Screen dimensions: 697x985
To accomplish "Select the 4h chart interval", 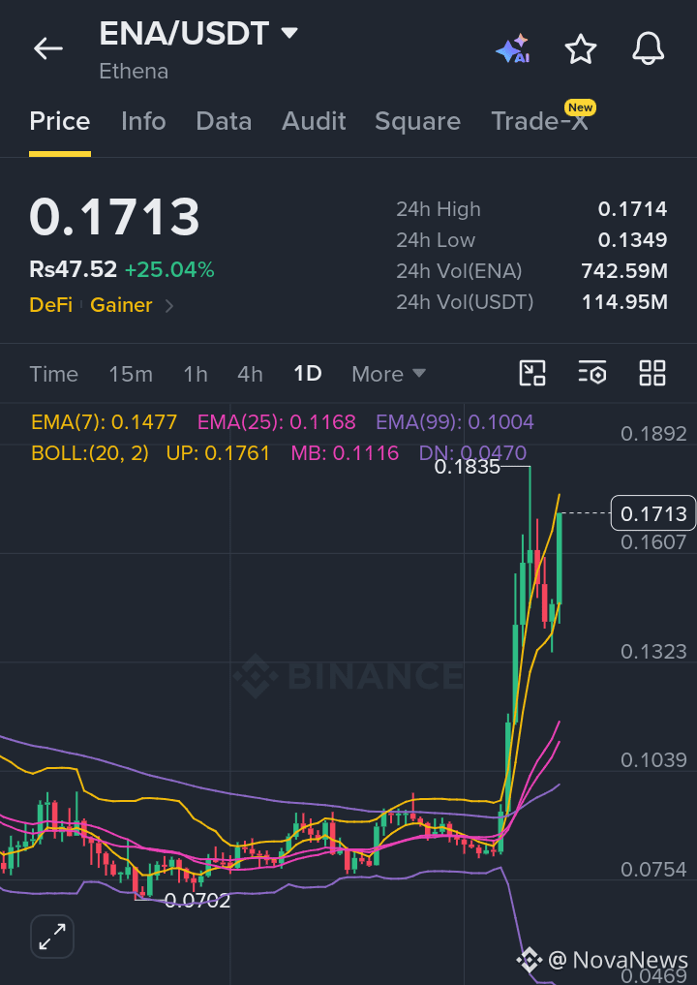I will 250,375.
